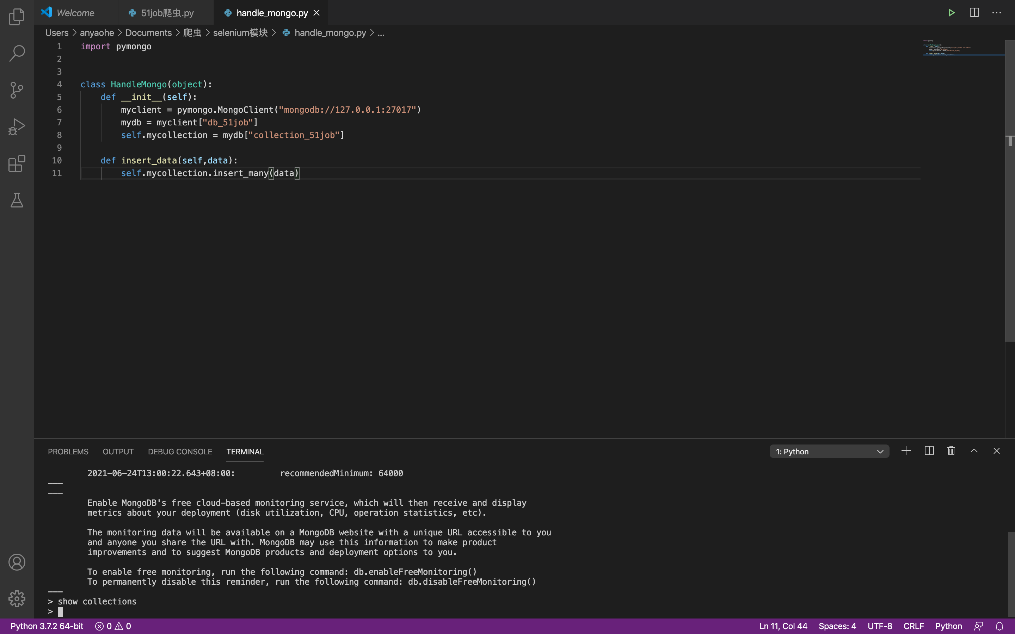Click the '__init__' method name

click(x=141, y=97)
